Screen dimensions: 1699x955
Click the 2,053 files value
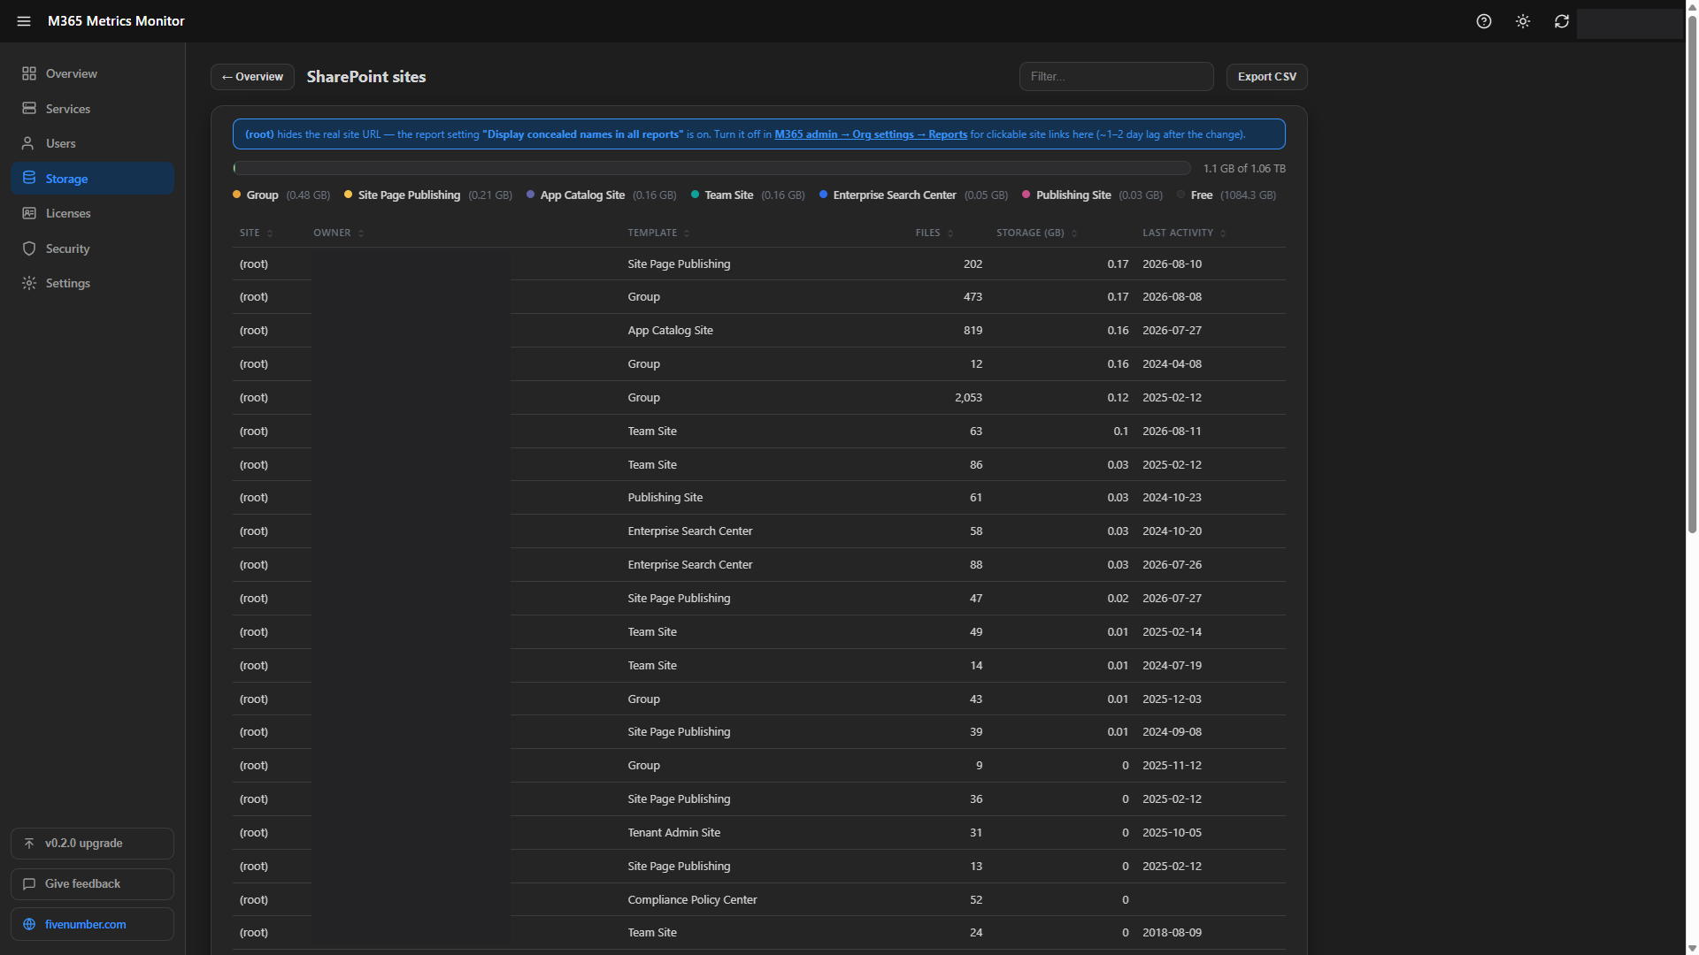pyautogui.click(x=968, y=398)
